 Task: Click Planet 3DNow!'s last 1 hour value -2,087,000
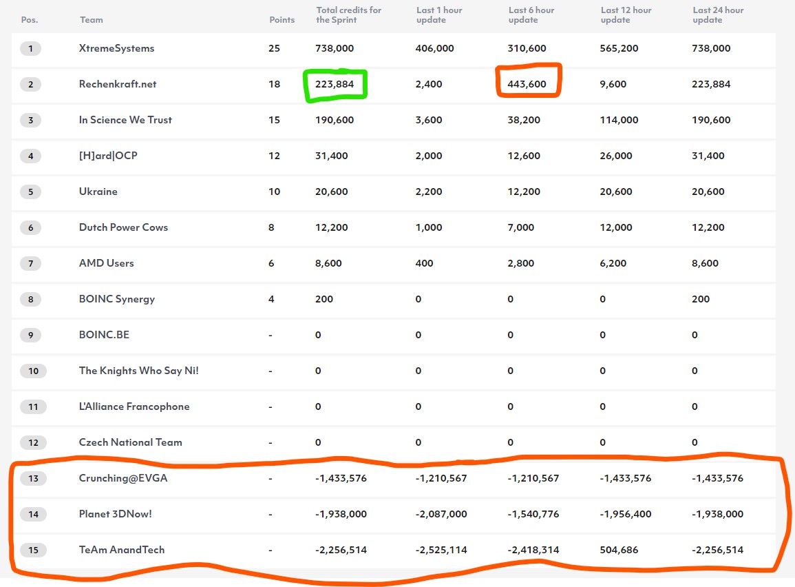tap(441, 514)
